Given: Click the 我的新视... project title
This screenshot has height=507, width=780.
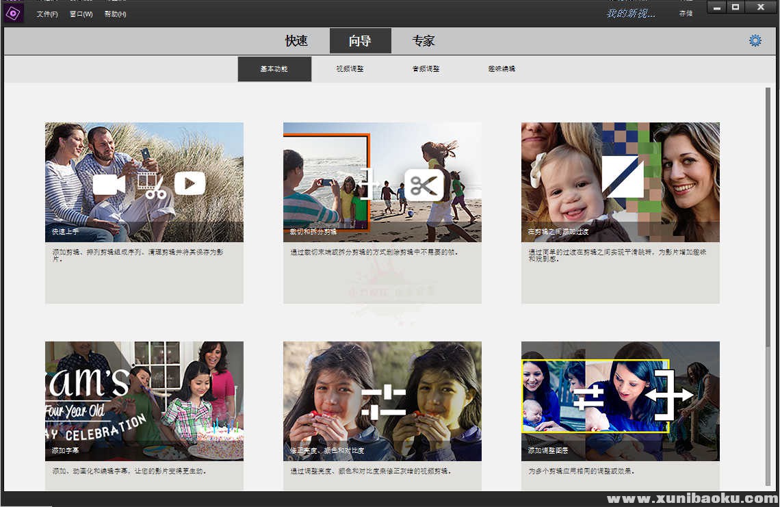Looking at the screenshot, I should pos(631,14).
